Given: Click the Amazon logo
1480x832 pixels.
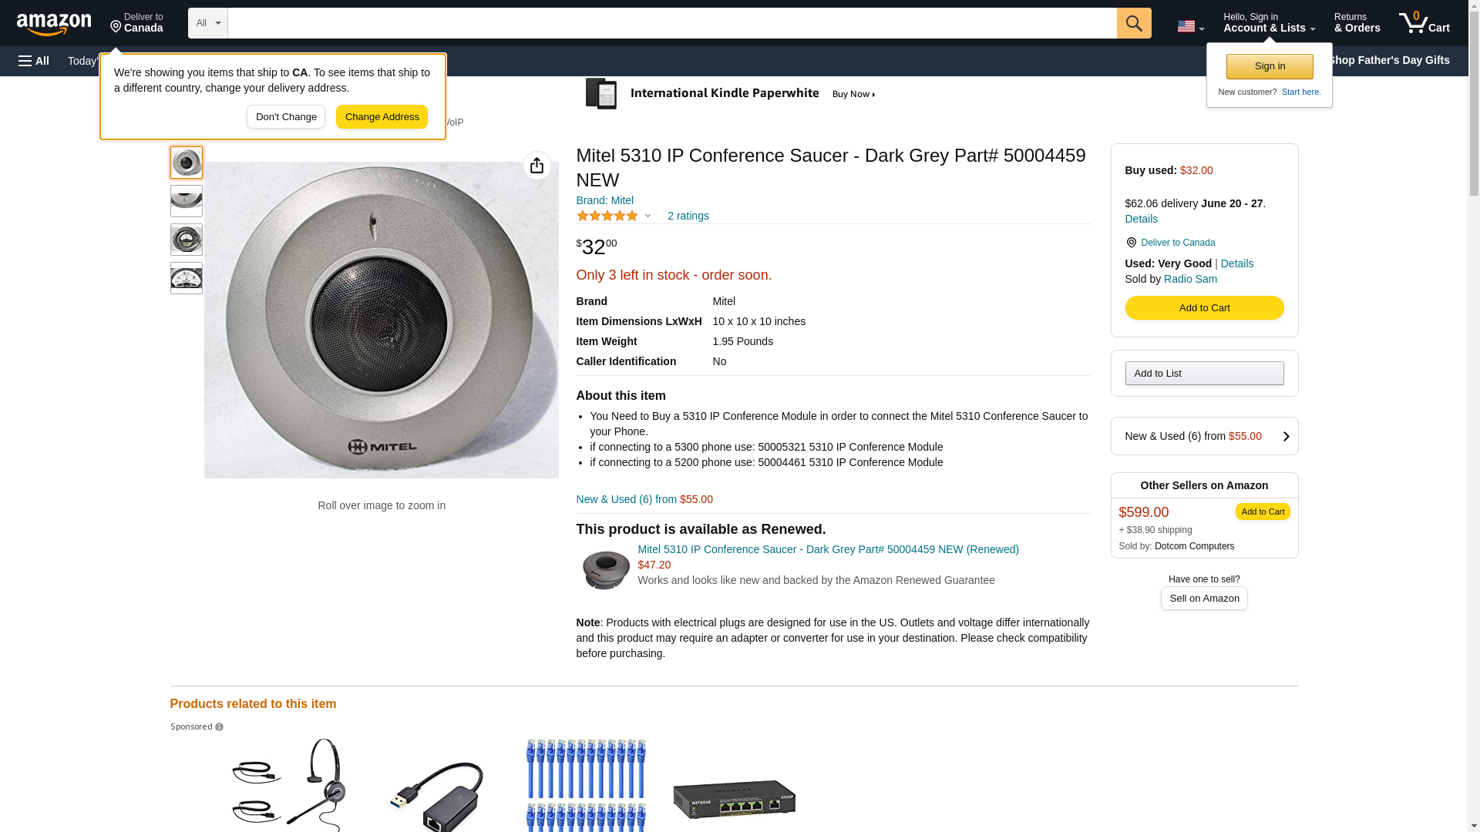Looking at the screenshot, I should (x=54, y=24).
